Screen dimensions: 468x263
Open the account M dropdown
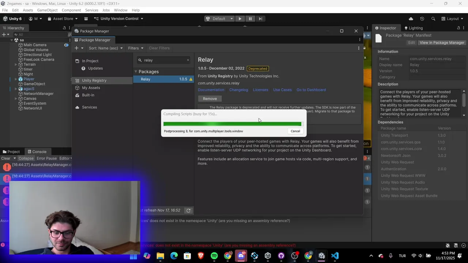[x=35, y=19]
